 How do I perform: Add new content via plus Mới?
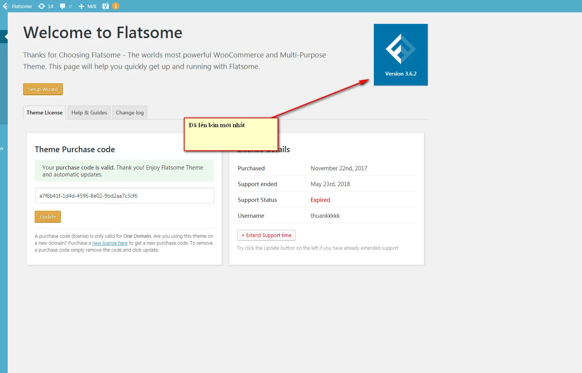87,6
